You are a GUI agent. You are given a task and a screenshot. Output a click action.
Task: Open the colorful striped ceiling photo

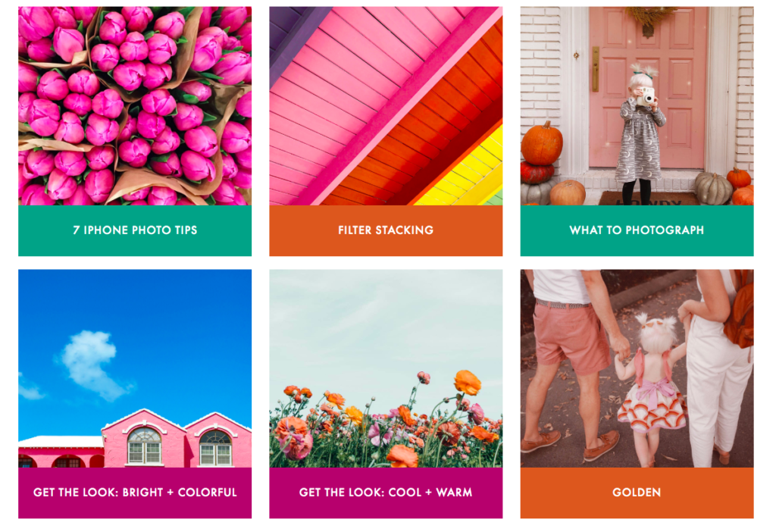(386, 106)
